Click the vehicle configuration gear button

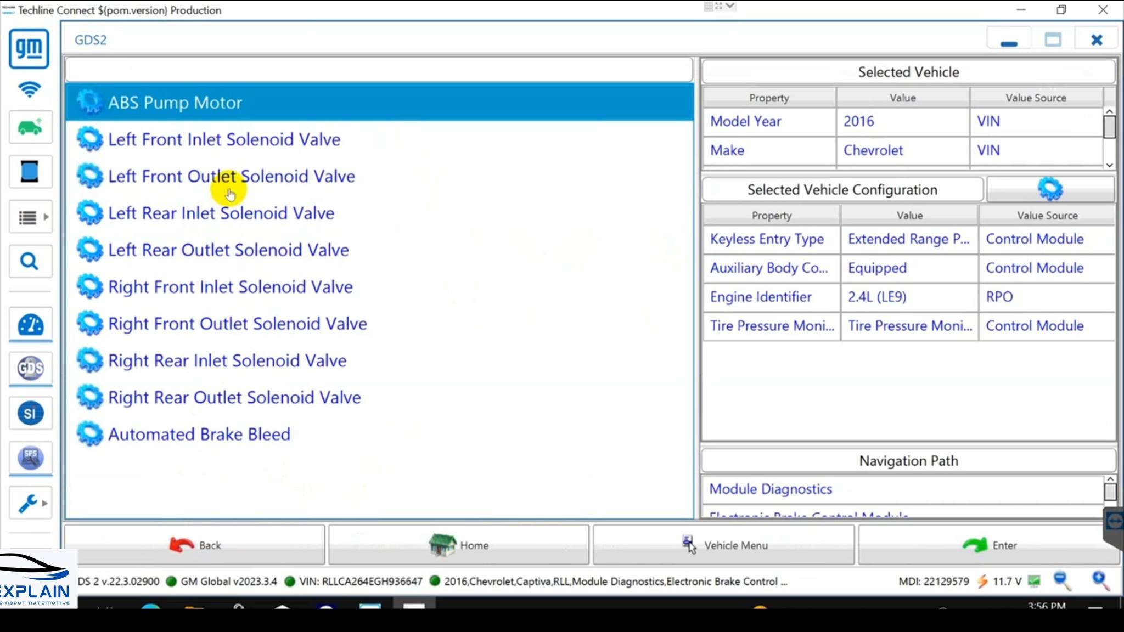(1050, 189)
